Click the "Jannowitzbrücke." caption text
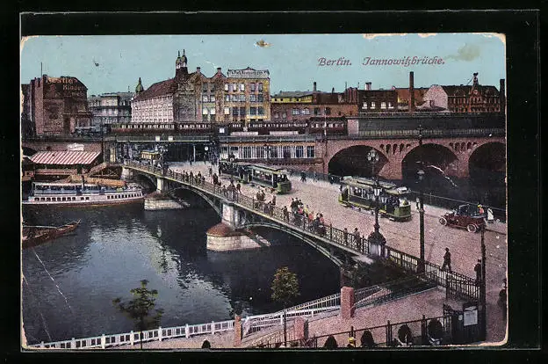This screenshot has height=364, width=548. click(403, 62)
